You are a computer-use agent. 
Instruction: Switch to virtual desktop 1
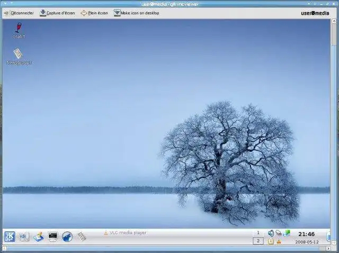click(258, 233)
